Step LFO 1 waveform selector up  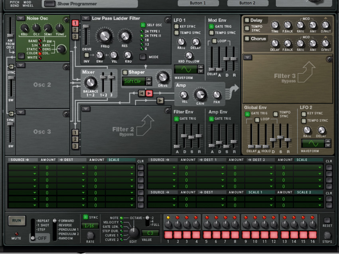[x=201, y=67]
